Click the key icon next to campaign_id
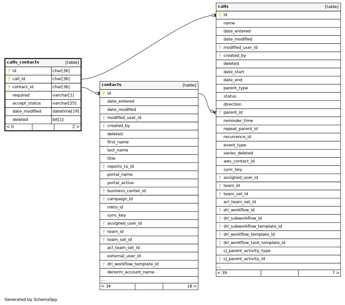 tap(104, 199)
